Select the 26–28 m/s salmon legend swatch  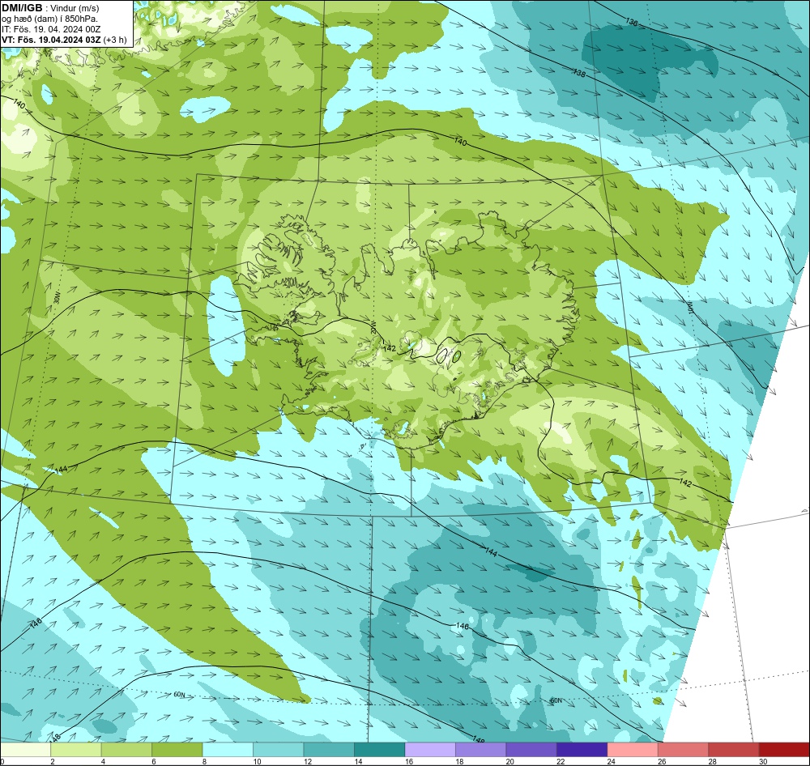pyautogui.click(x=684, y=750)
